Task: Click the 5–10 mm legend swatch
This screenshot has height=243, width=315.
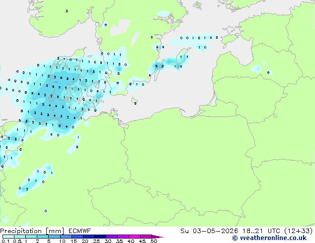Action: tap(54, 237)
